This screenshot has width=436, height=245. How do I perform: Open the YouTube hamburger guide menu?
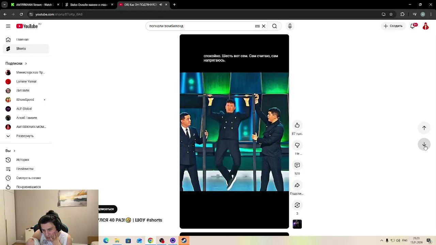click(x=8, y=26)
